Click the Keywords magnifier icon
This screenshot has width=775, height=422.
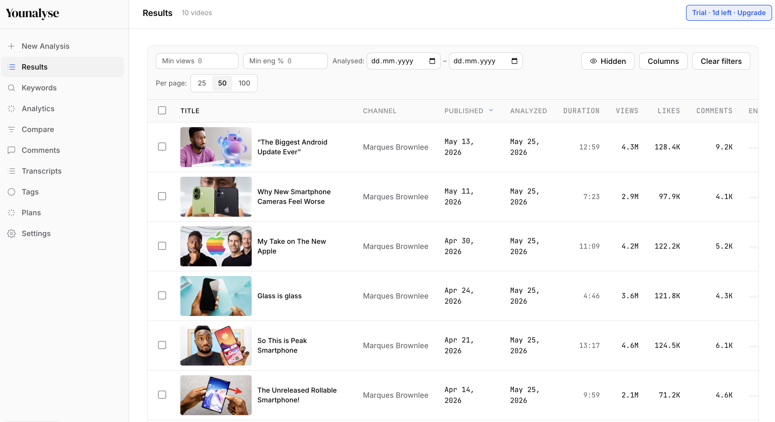11,88
